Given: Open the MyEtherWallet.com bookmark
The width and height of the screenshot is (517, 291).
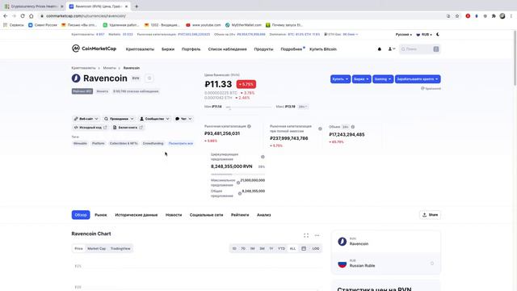Looking at the screenshot, I should [243, 25].
